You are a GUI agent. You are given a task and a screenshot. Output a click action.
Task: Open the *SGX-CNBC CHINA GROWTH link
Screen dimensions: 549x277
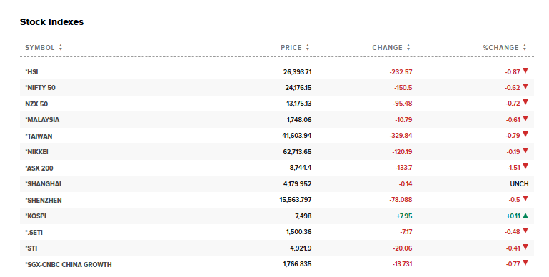click(x=69, y=265)
